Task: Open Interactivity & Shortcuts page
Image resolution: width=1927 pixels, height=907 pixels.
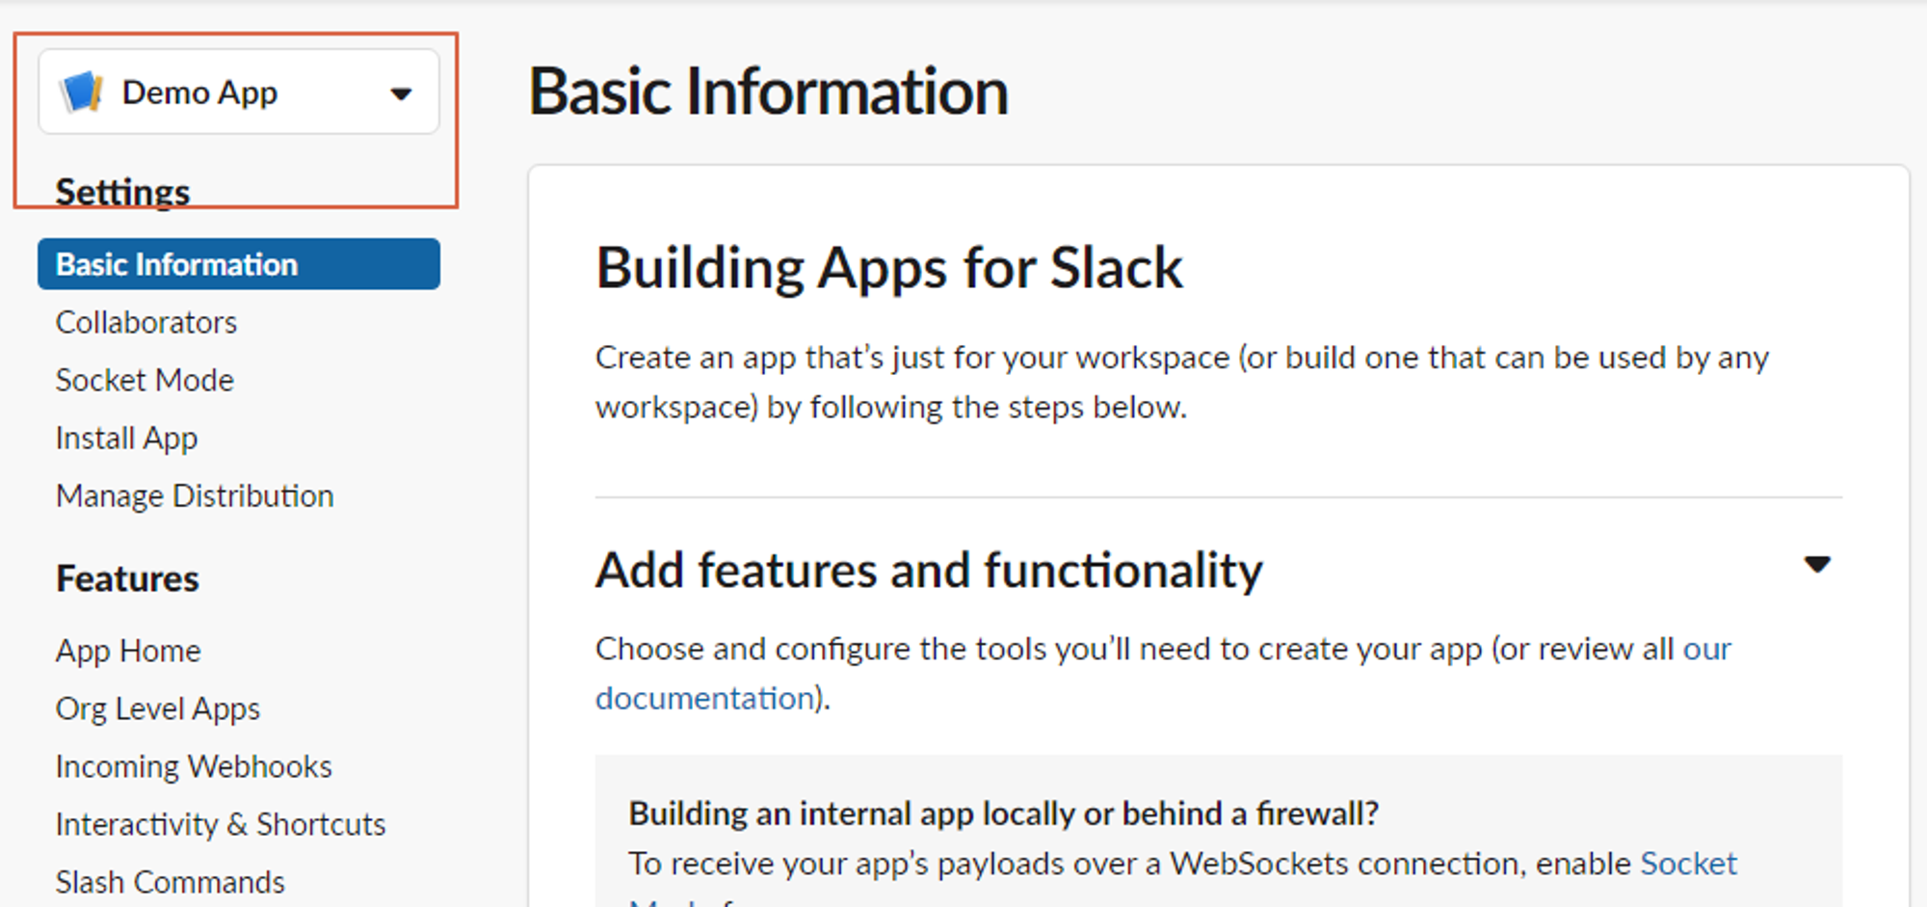Action: click(x=221, y=824)
